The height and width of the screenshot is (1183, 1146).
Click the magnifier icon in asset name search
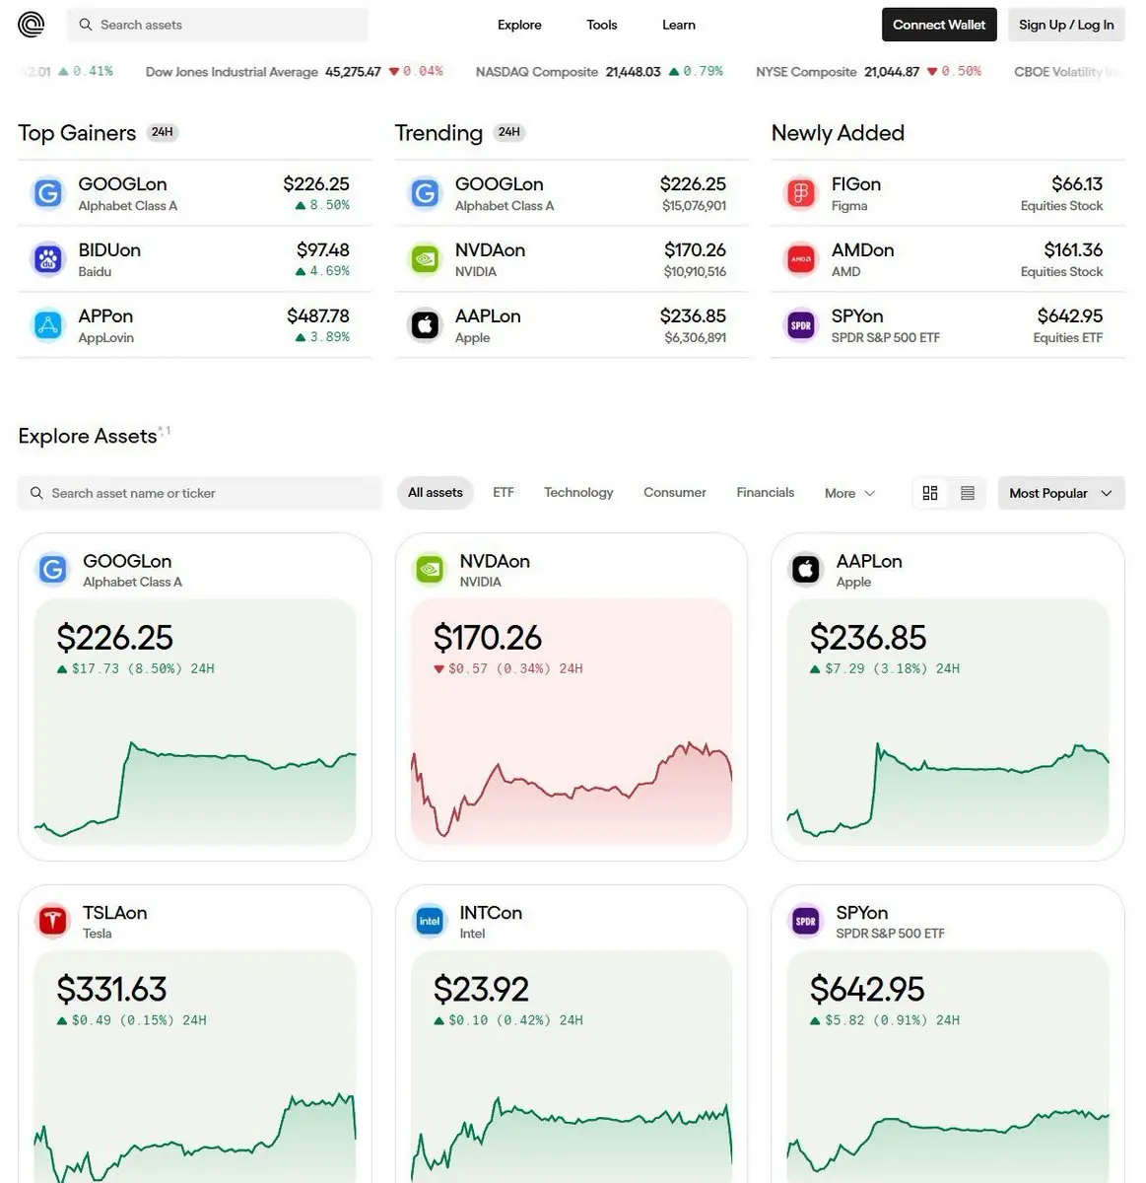pos(36,493)
